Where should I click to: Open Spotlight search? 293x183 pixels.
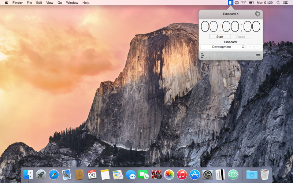pos(278,3)
